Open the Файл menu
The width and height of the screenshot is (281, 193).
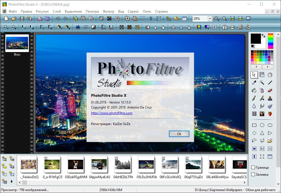click(13, 11)
